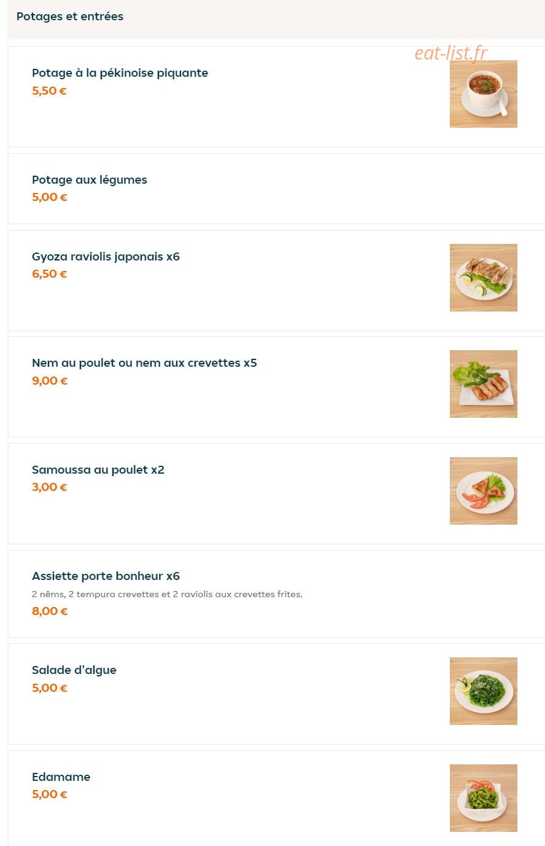The image size is (545, 846).
Task: Open the spicy Peking soup photo
Action: click(484, 94)
